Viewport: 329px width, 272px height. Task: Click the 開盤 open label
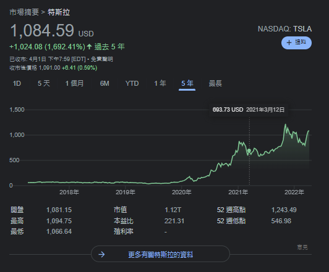(17, 210)
